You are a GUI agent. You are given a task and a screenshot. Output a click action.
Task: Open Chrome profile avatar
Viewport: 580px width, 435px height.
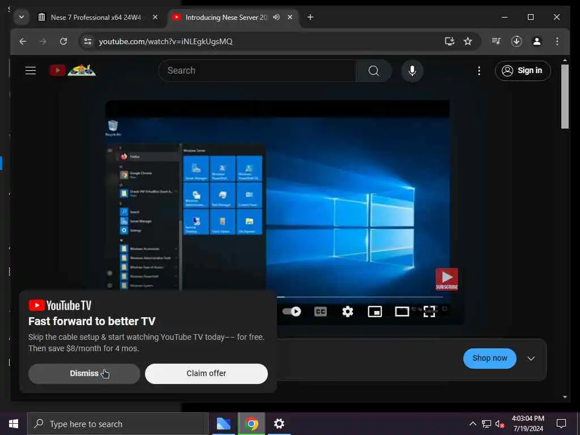point(537,41)
